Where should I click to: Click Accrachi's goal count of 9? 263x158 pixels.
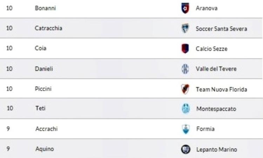point(8,129)
